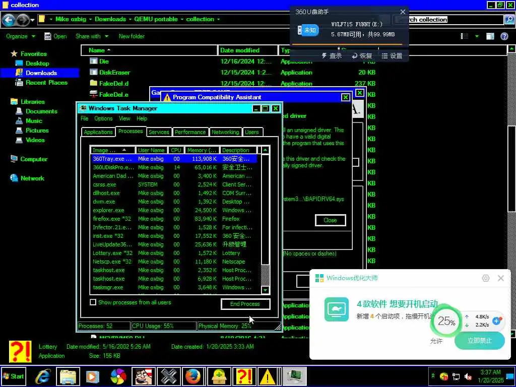Toggle the Explorer preview pane
Image resolution: width=516 pixels, height=387 pixels.
point(490,36)
